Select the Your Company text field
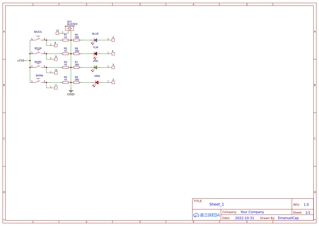The image size is (319, 226). pyautogui.click(x=252, y=212)
